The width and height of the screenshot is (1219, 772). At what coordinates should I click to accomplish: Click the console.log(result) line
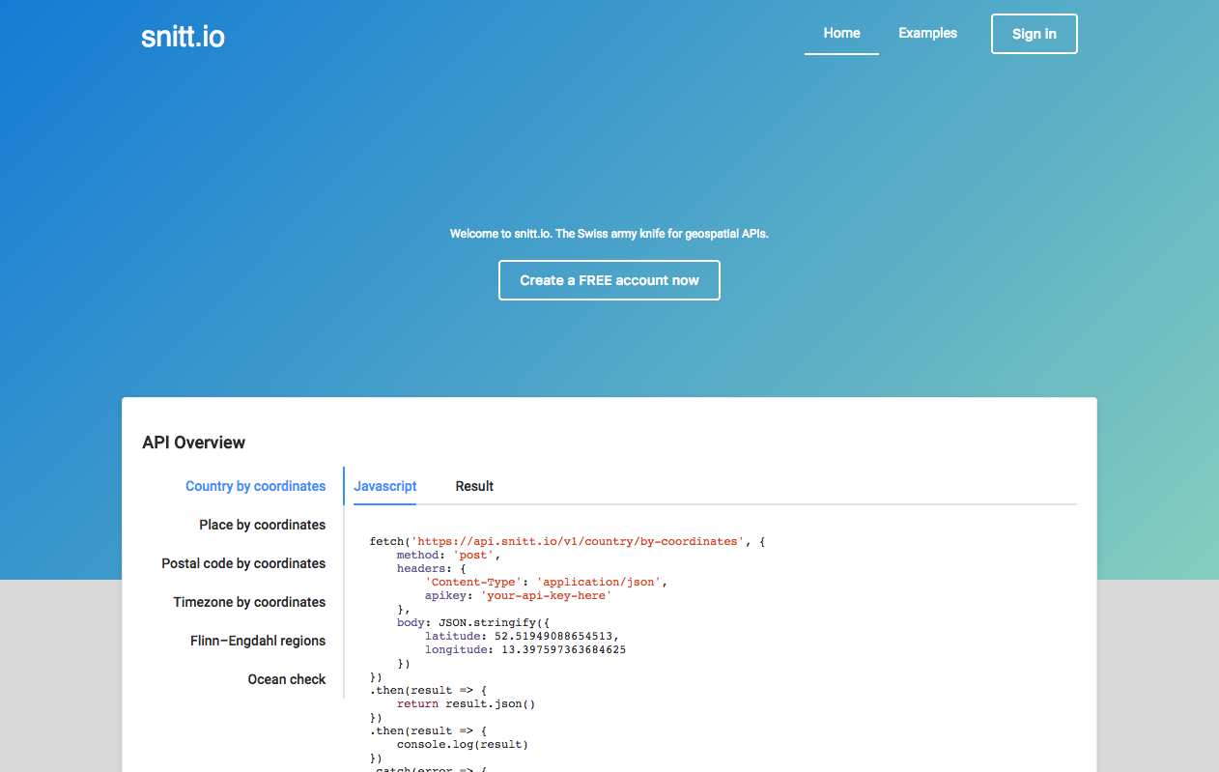pyautogui.click(x=463, y=745)
